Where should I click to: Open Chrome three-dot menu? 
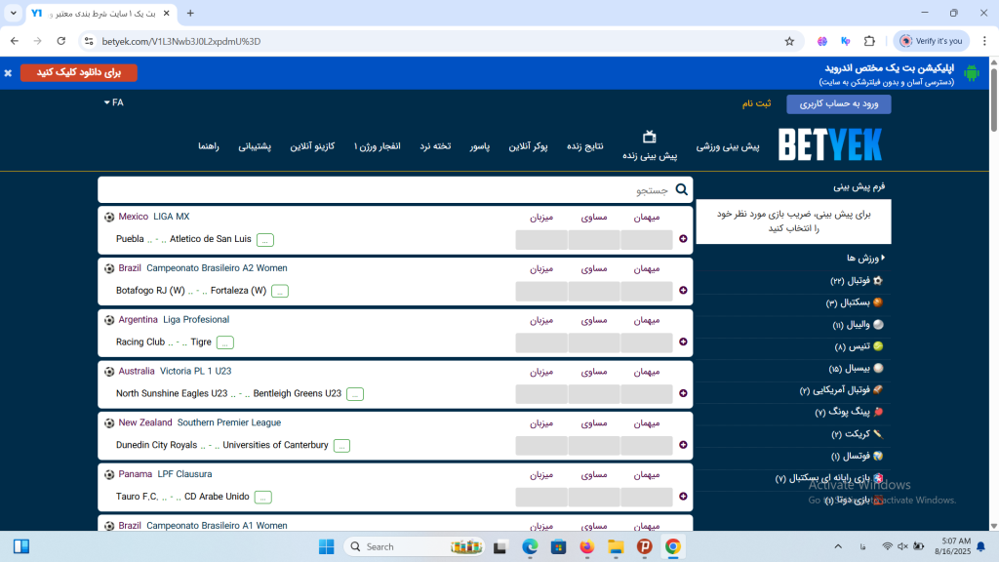tap(984, 41)
